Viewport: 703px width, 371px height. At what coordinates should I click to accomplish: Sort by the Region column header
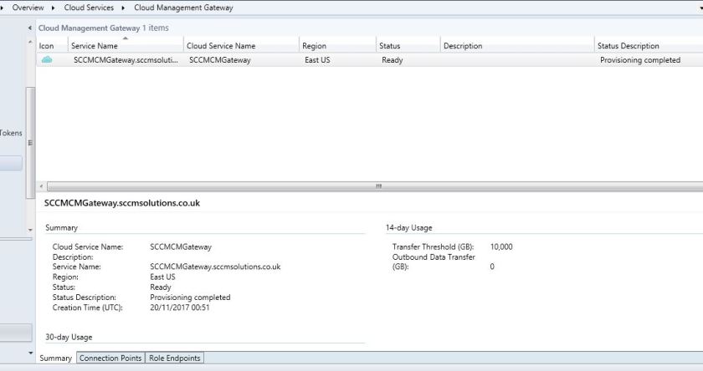click(337, 46)
